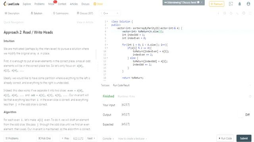Open the Store link

click(x=98, y=4)
